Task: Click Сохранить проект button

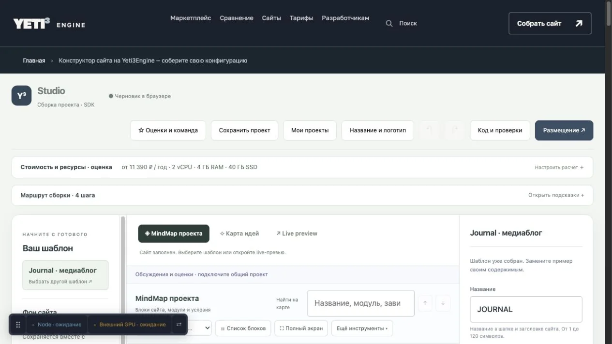Action: (244, 130)
